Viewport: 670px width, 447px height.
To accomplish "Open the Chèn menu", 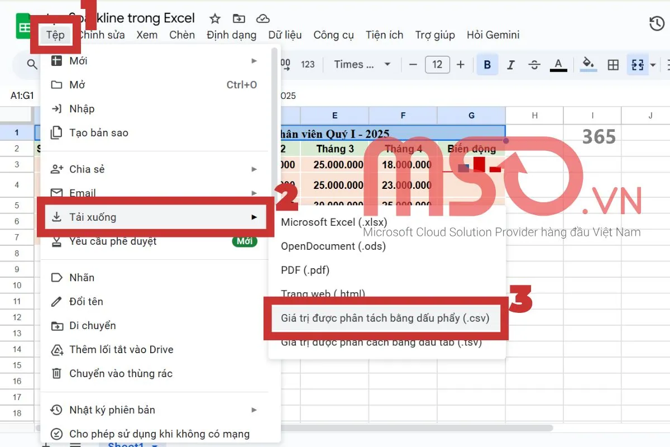I will pyautogui.click(x=182, y=35).
